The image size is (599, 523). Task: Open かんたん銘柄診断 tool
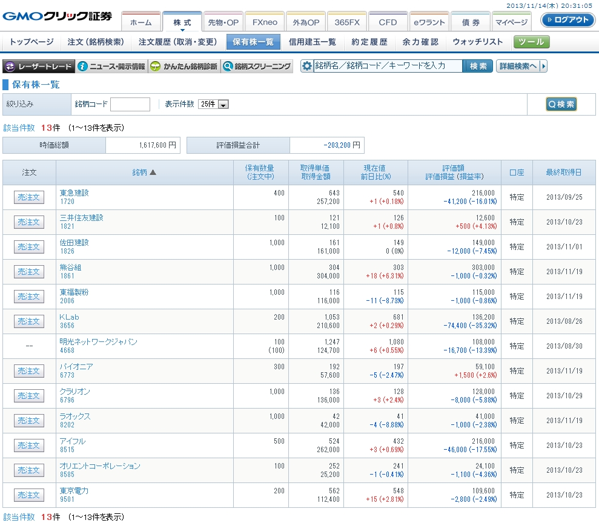tap(184, 67)
